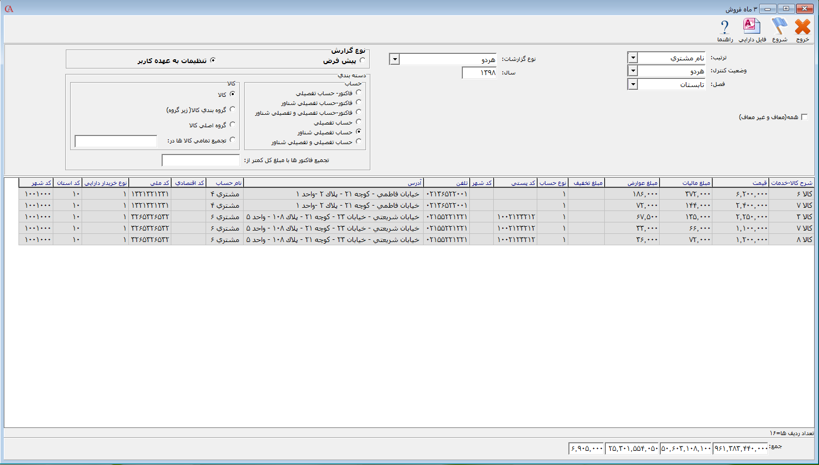This screenshot has height=465, width=819.
Task: Select the پیش فرض report type radio button
Action: click(x=362, y=60)
